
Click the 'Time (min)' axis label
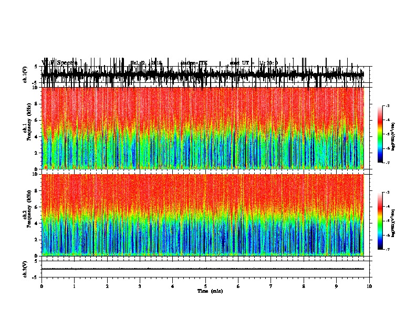tap(210, 291)
